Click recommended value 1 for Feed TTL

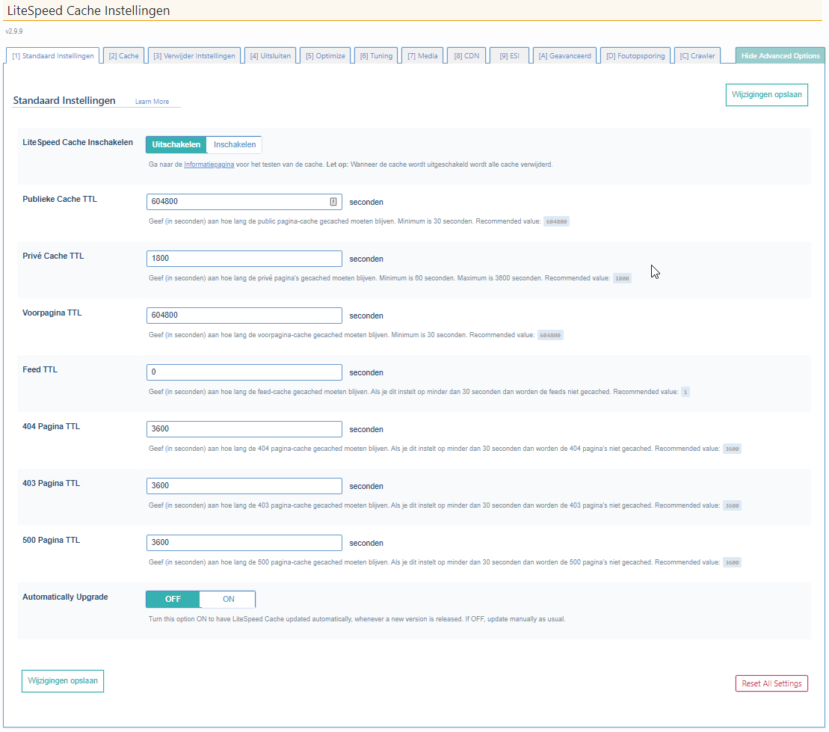point(685,392)
